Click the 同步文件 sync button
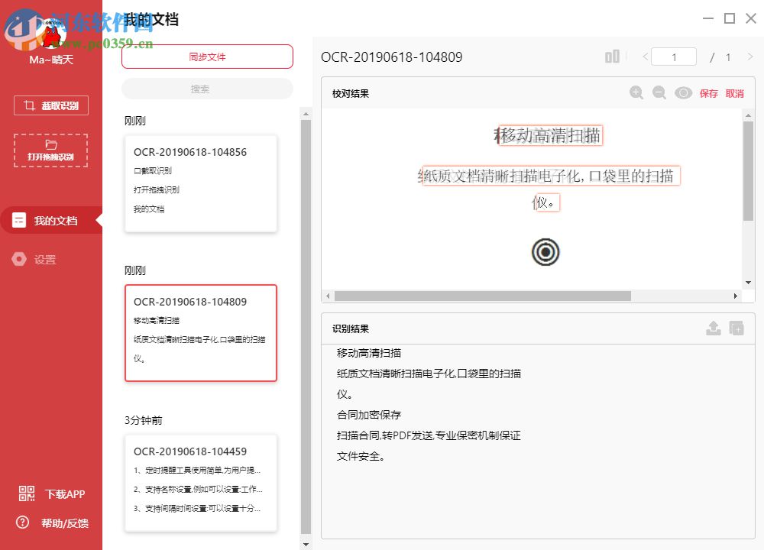 tap(206, 57)
